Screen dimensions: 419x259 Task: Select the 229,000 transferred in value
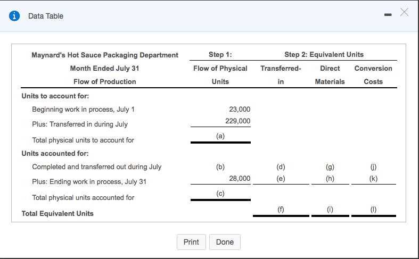(x=238, y=121)
